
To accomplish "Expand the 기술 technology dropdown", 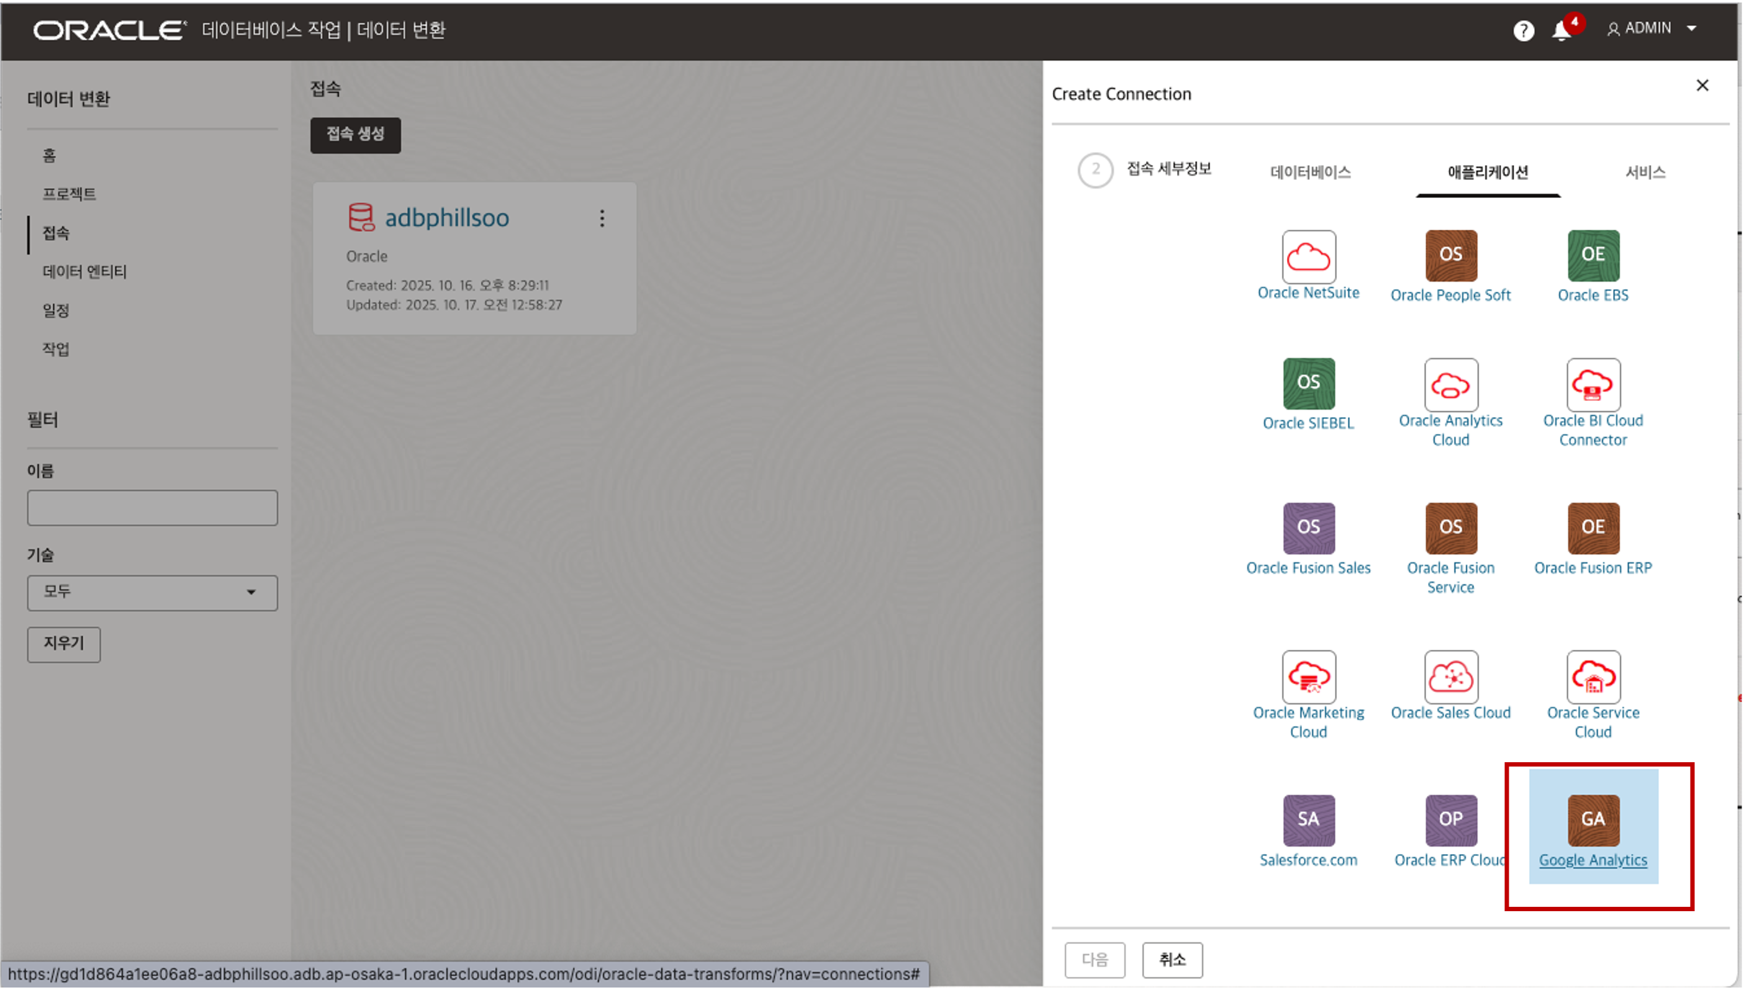I will (x=152, y=592).
